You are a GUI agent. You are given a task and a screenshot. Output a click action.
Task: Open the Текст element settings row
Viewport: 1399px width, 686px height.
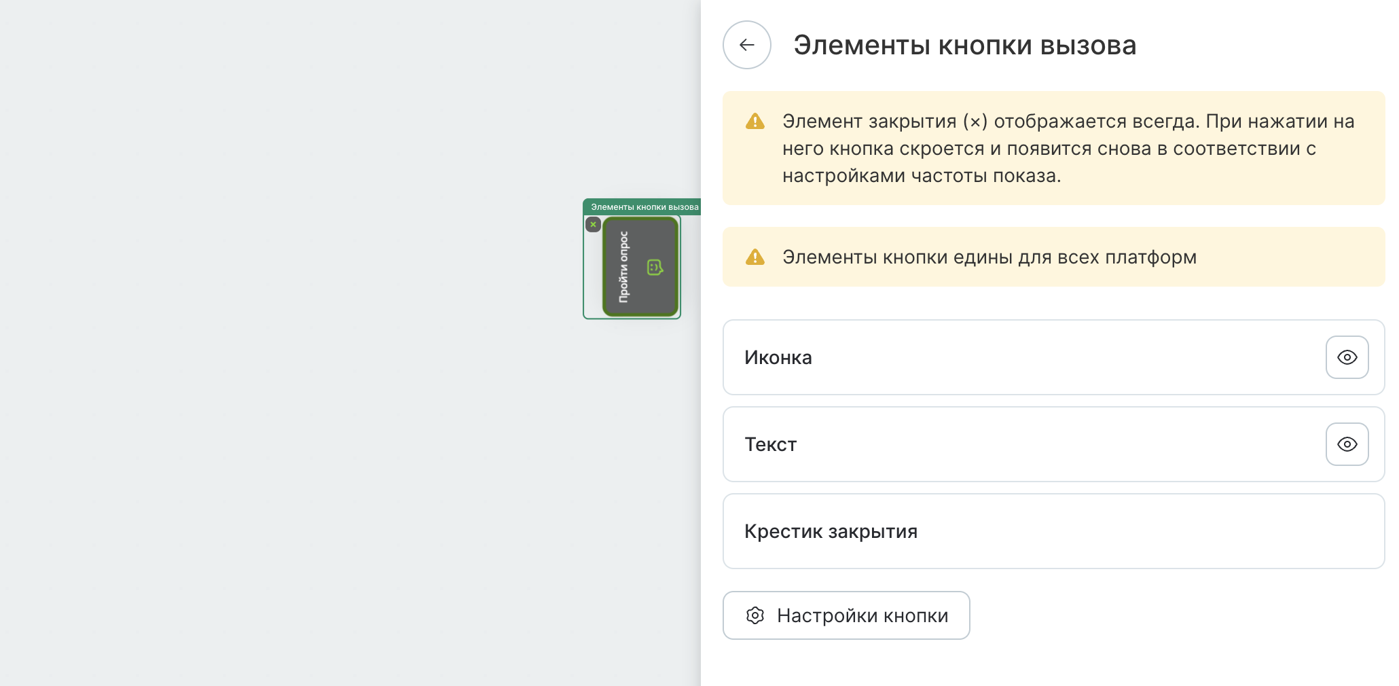[x=1053, y=444]
